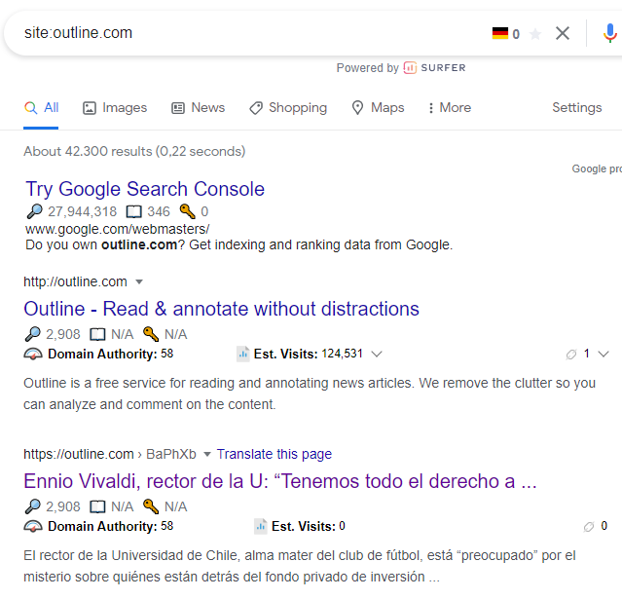Click Google promotion label at right edge
The width and height of the screenshot is (622, 599).
point(597,169)
